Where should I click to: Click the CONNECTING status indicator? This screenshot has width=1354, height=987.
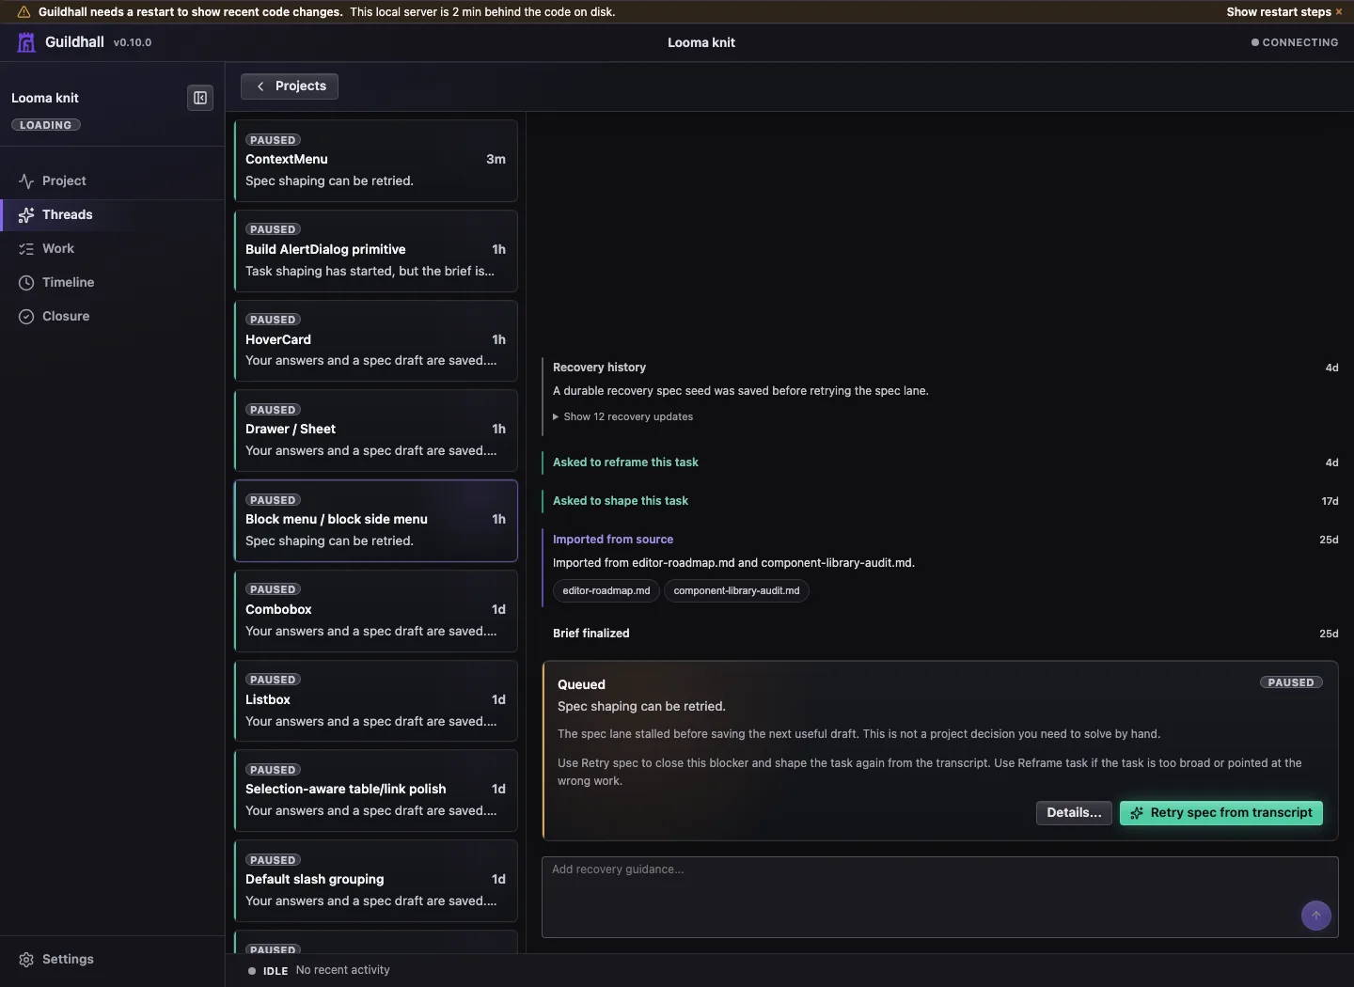pyautogui.click(x=1295, y=42)
